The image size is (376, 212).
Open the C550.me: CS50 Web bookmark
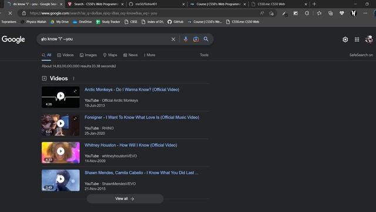pos(243,22)
